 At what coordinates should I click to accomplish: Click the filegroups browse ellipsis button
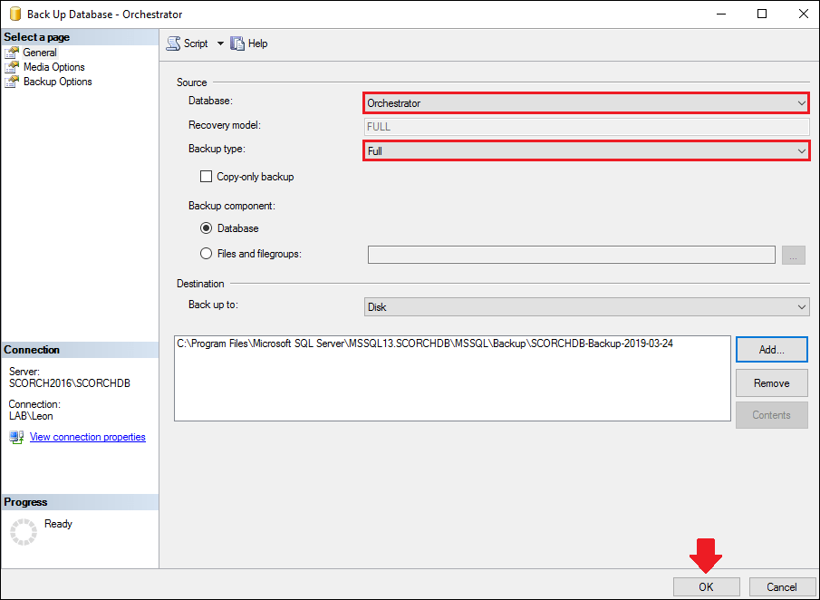tap(794, 256)
